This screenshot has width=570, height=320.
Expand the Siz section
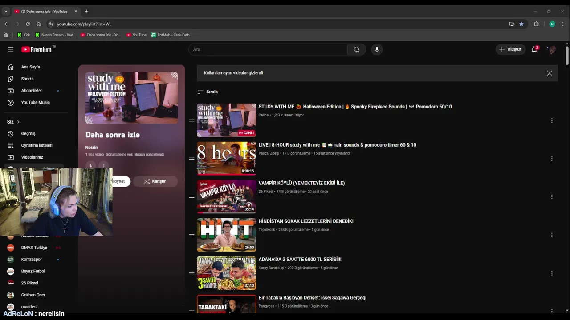[x=13, y=122]
